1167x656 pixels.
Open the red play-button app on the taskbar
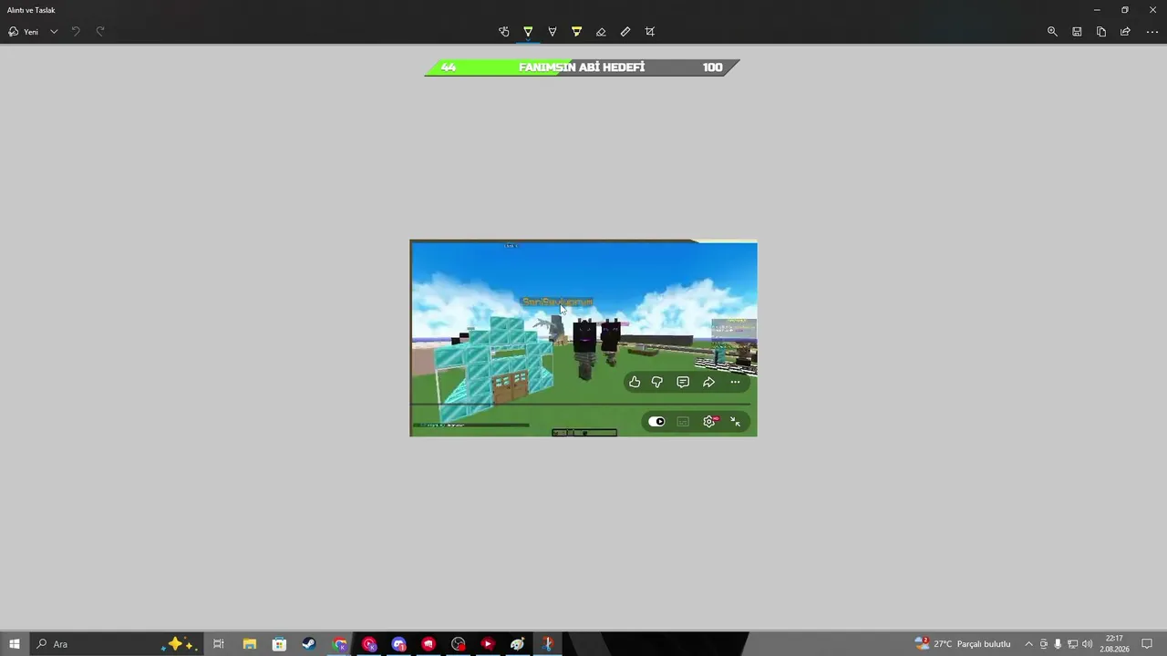(488, 644)
